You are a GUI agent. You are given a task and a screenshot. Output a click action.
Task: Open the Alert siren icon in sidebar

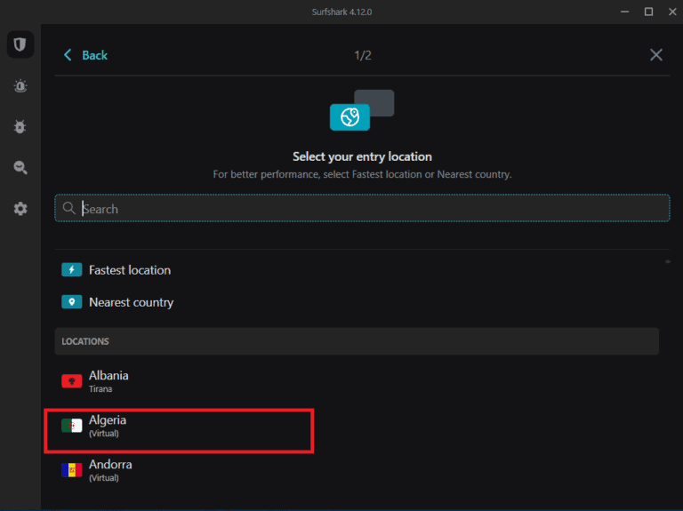pyautogui.click(x=20, y=86)
